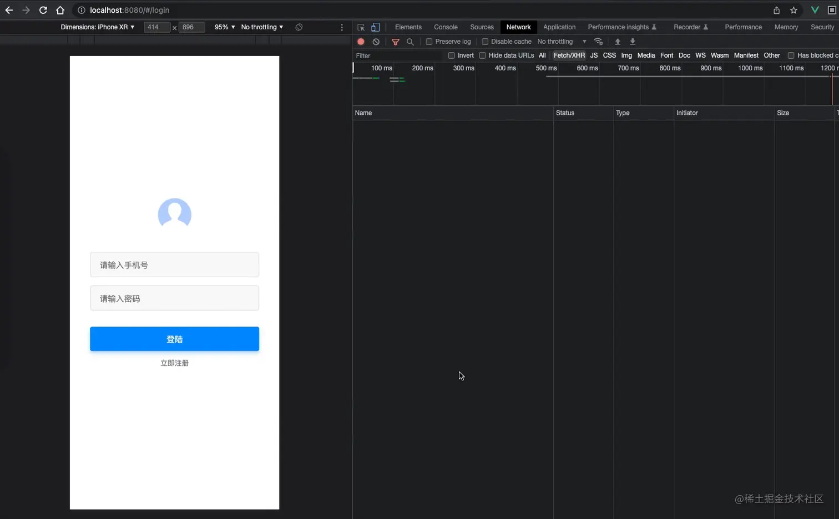839x519 pixels.
Task: Filter requests by CSS type
Action: point(609,55)
